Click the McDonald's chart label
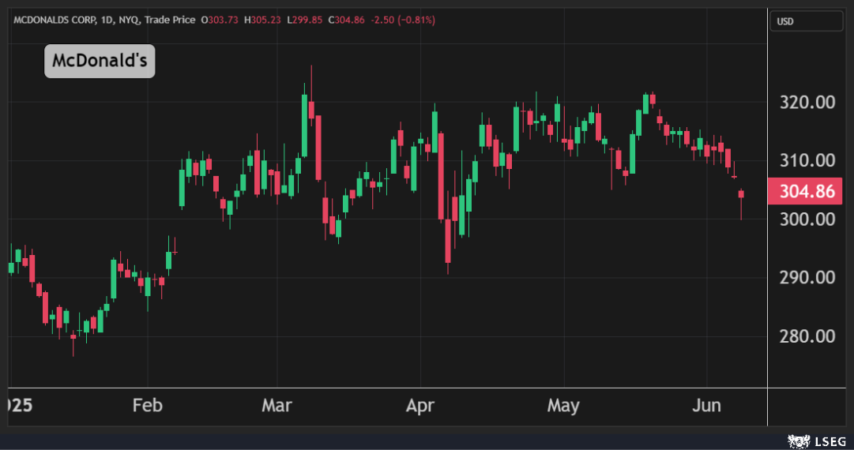This screenshot has height=450, width=854. coord(100,61)
